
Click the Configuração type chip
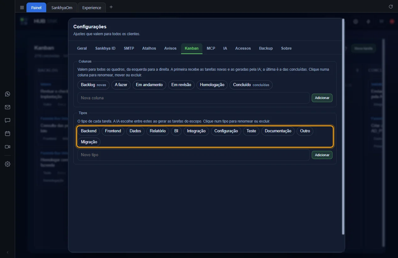[226, 131]
